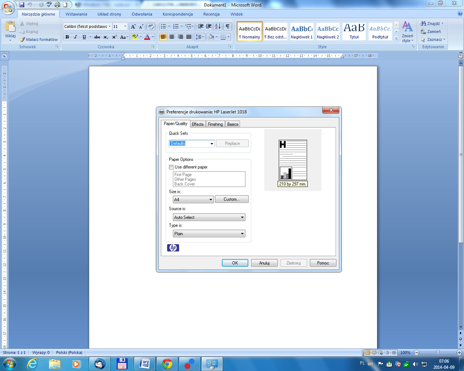Click OK in print preferences dialog
464x371 pixels.
coord(235,263)
